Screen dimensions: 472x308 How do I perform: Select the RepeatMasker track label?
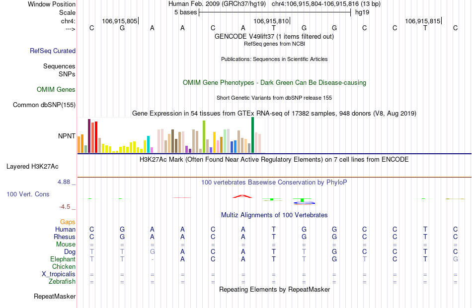coord(55,296)
